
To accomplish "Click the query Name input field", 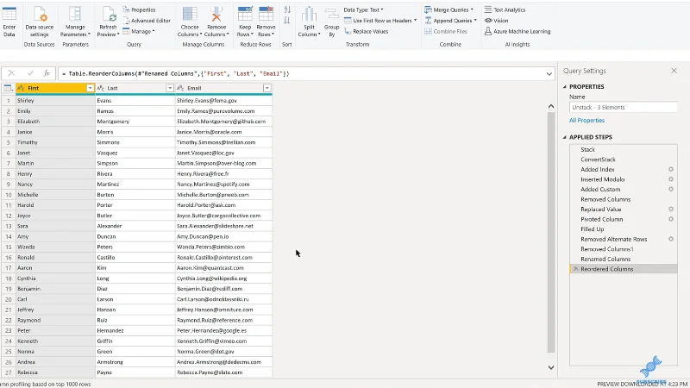I will pos(623,107).
